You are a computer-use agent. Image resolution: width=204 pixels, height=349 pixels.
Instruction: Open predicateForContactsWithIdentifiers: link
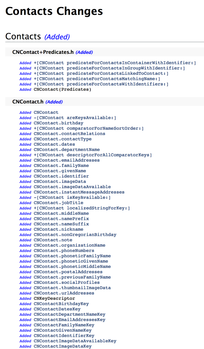pos(101,84)
